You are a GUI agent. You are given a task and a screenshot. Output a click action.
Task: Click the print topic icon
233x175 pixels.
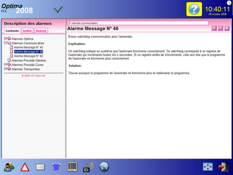coord(227,28)
